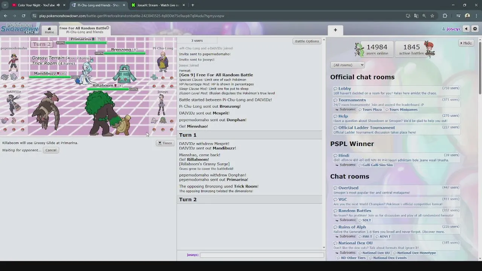Open the All rooms filter dropdown
This screenshot has width=482, height=271.
click(347, 65)
